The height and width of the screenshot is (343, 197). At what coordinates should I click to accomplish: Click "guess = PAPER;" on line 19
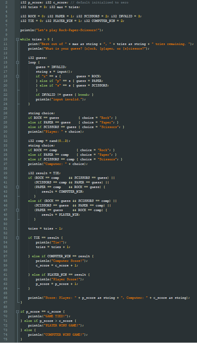[x=89, y=81]
